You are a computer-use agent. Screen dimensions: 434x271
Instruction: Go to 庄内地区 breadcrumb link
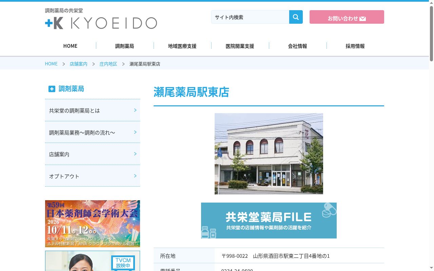[x=108, y=64]
